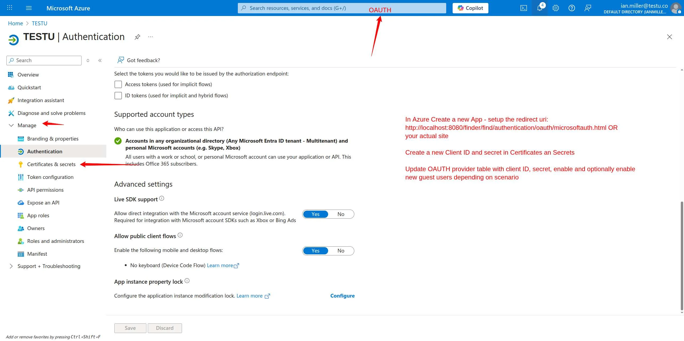Image resolution: width=684 pixels, height=341 pixels.
Task: Enable ID tokens checkbox
Action: [118, 95]
